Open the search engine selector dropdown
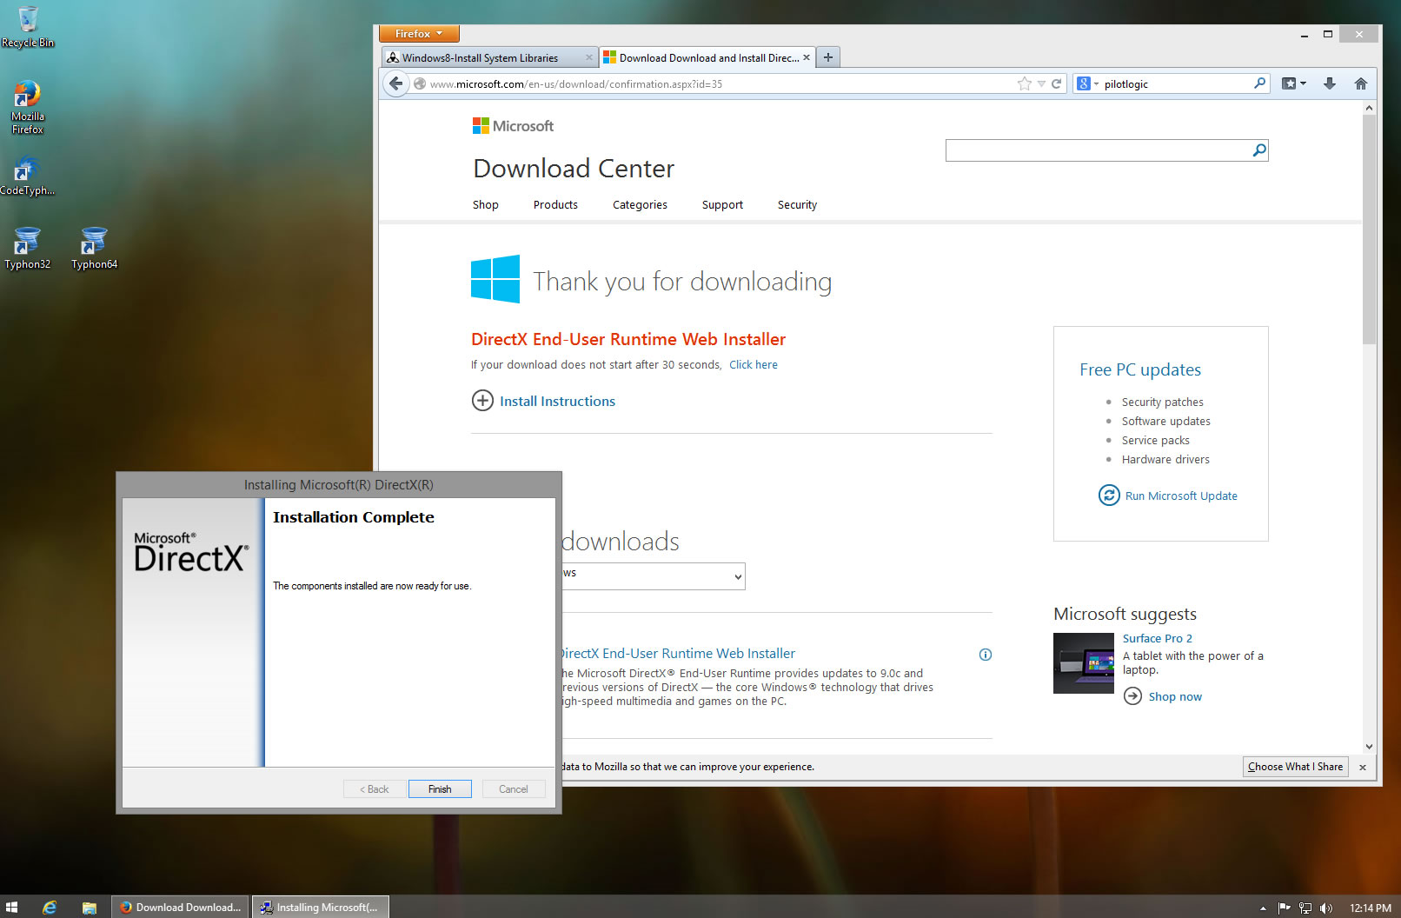Viewport: 1401px width, 918px height. tap(1088, 83)
